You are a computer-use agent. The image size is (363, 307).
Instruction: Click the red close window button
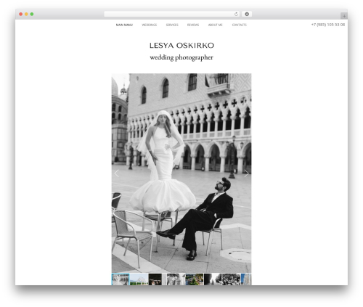(x=21, y=15)
